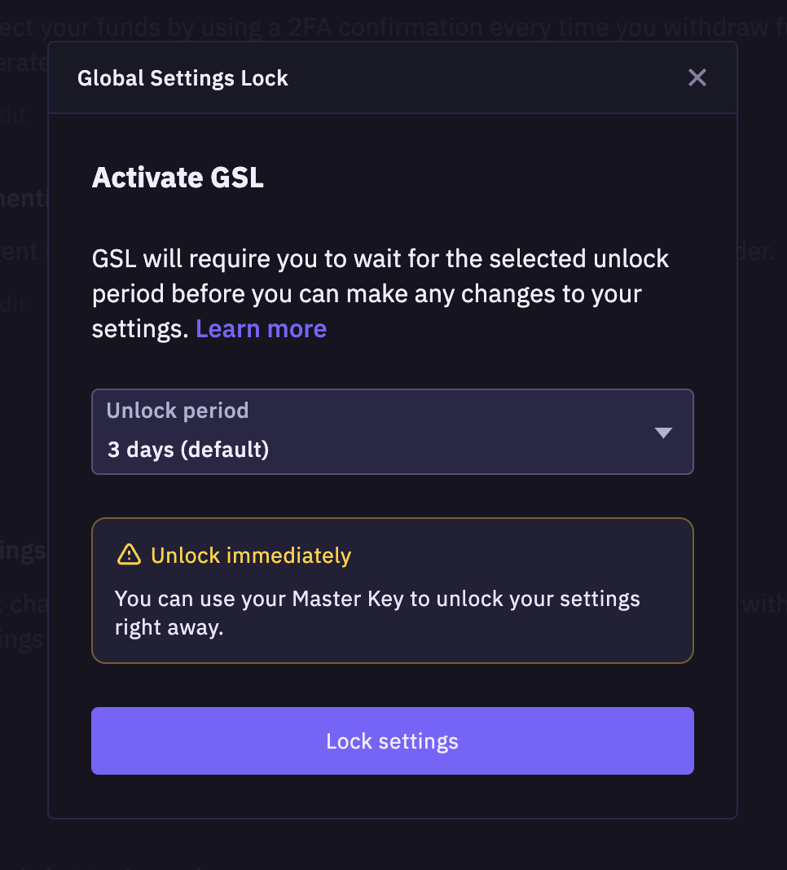Viewport: 787px width, 870px height.
Task: Click inside the yellow-bordered warning panel
Action: (392, 590)
